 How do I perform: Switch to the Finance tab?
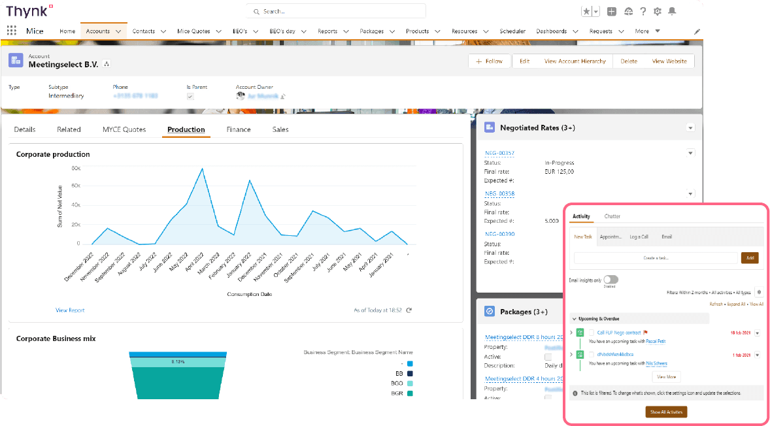[239, 129]
